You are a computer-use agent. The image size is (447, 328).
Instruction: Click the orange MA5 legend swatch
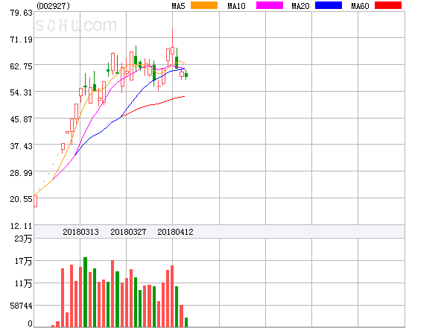point(204,5)
